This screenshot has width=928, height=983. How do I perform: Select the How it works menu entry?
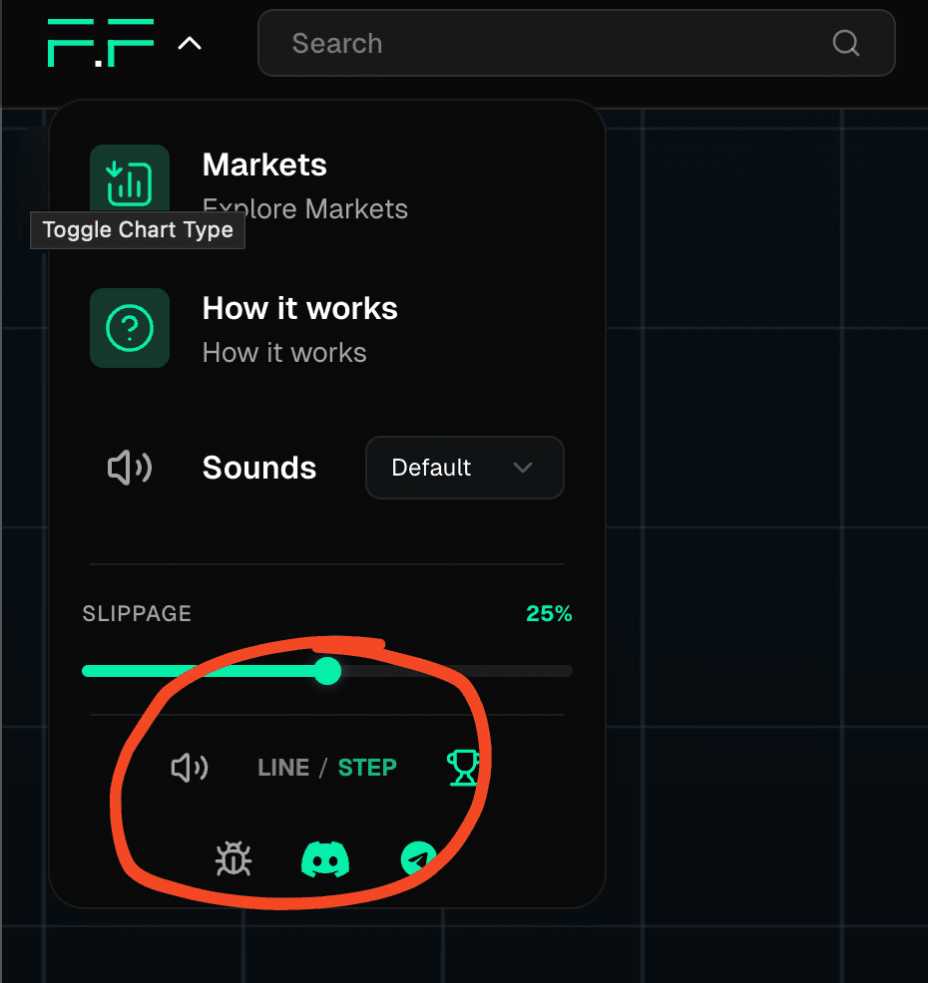(299, 309)
